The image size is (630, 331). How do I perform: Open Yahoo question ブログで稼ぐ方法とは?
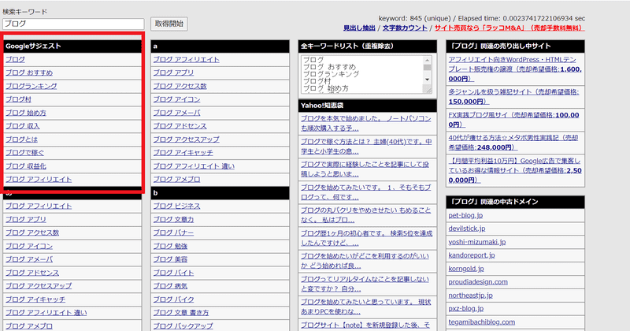tap(366, 147)
